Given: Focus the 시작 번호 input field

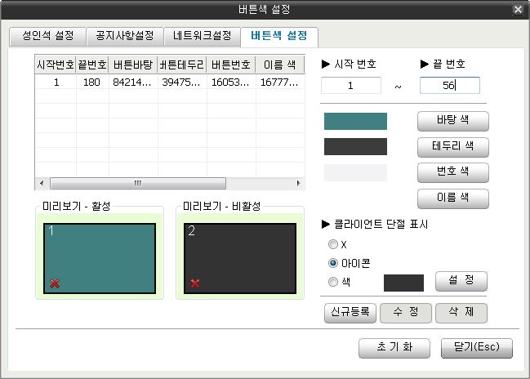Looking at the screenshot, I should 351,85.
